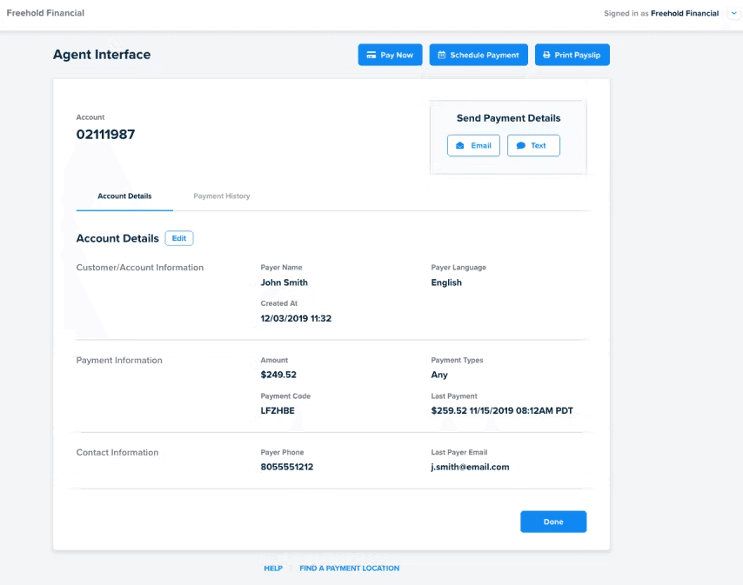
Task: Click Edit next to Account Details heading
Action: 179,238
